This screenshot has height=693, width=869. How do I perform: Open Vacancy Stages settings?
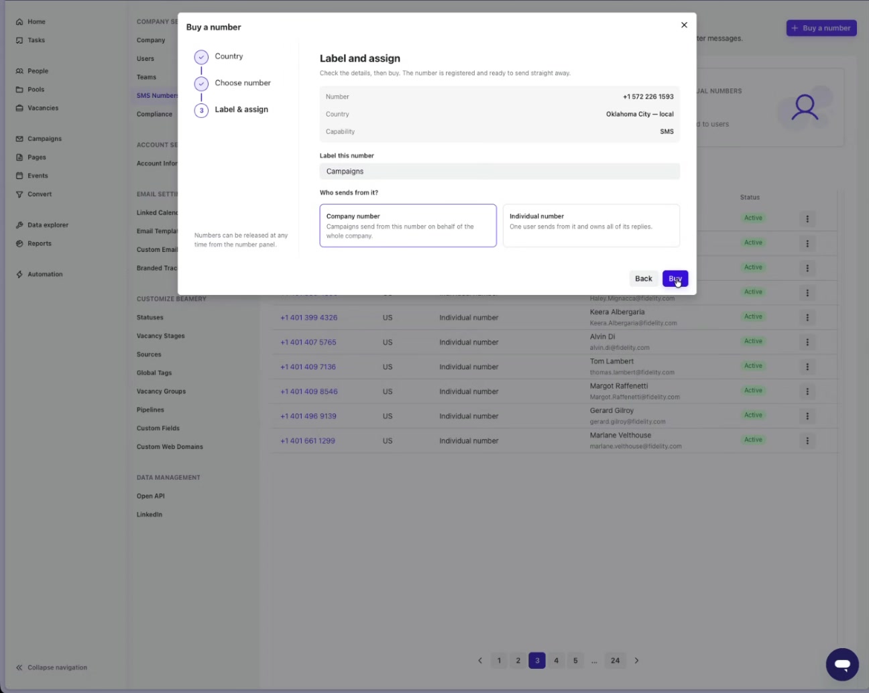coord(161,336)
